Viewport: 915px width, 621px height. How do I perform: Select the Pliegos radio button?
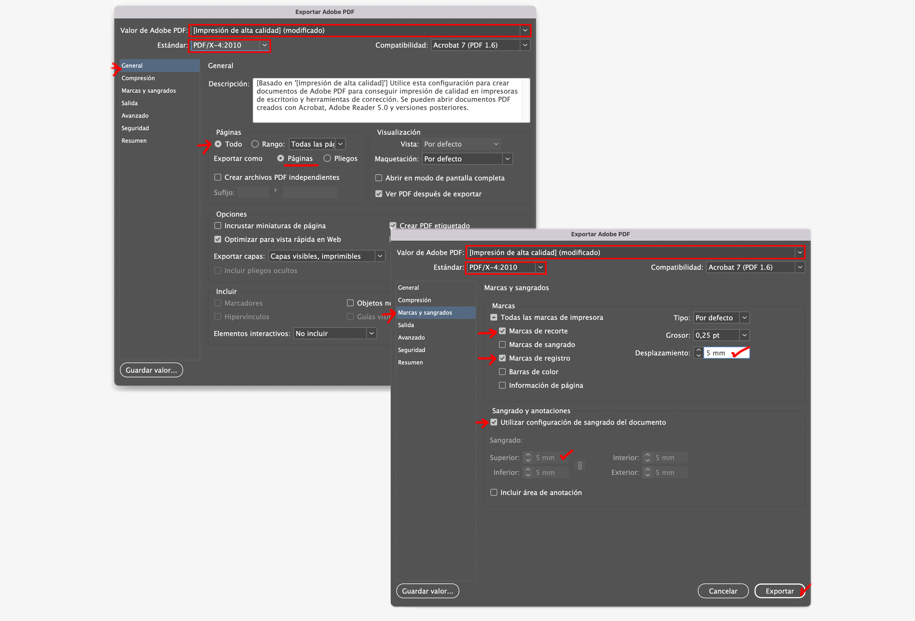click(327, 159)
